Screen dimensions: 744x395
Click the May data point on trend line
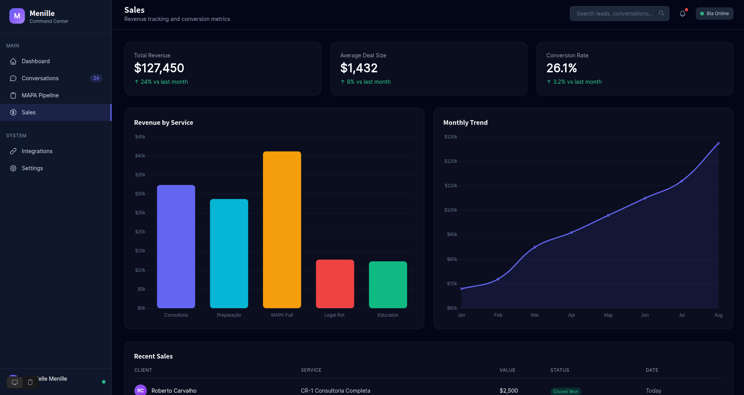[608, 215]
